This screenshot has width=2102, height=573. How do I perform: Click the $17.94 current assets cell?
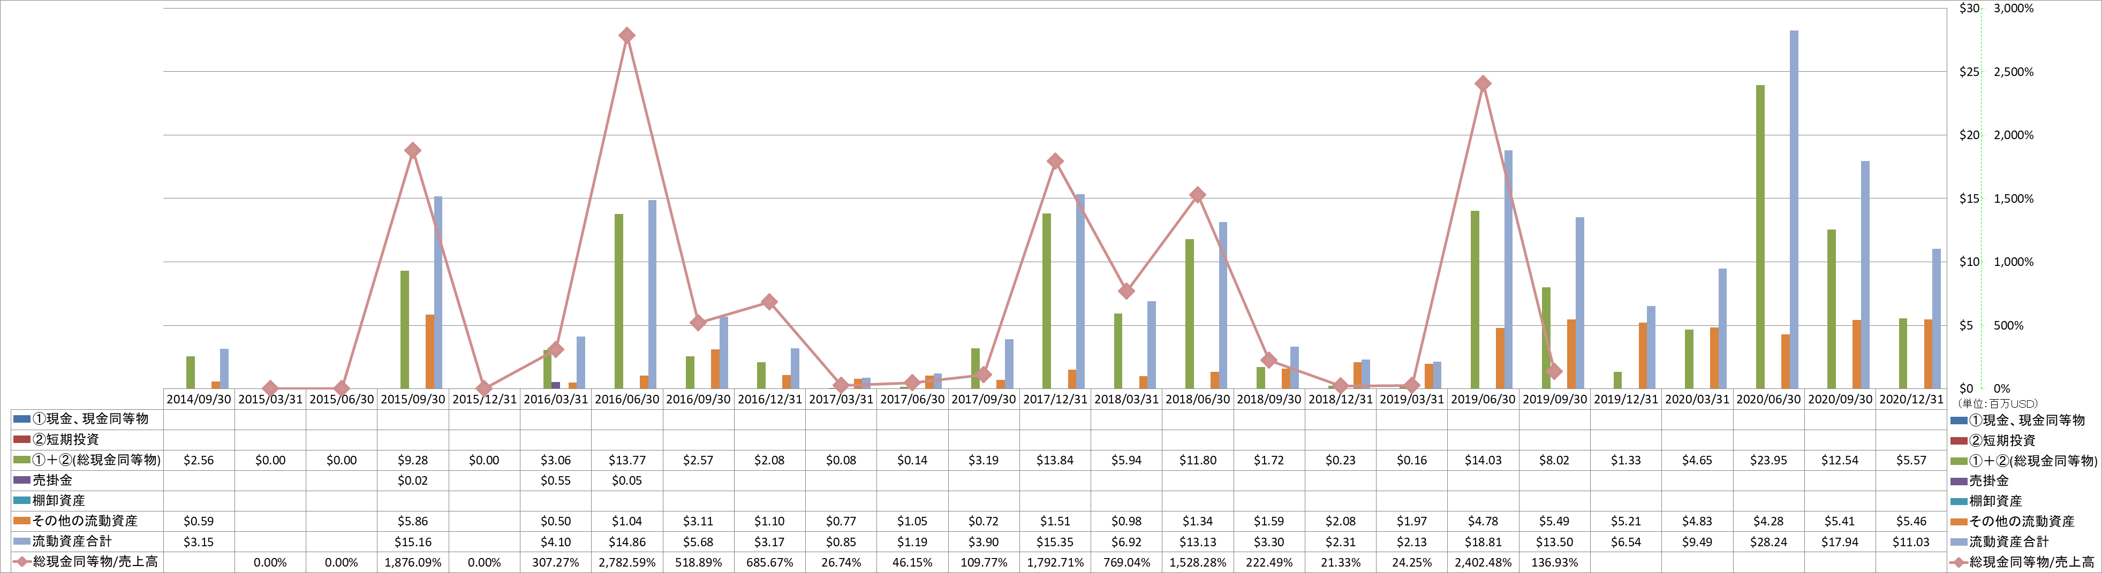(x=1839, y=542)
